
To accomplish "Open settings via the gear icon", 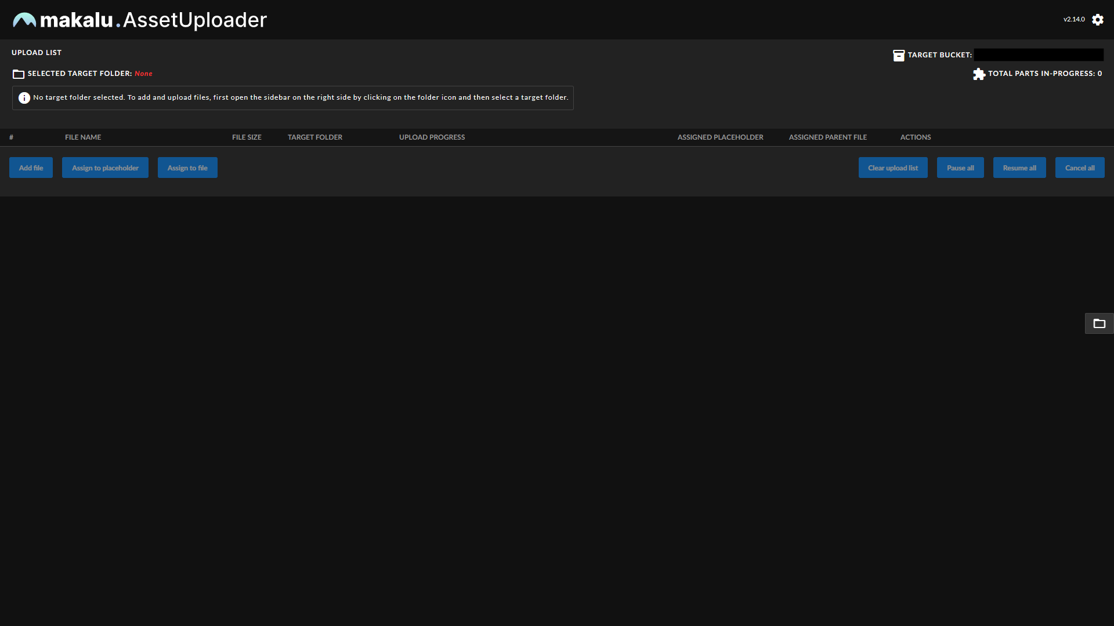I will click(1098, 19).
